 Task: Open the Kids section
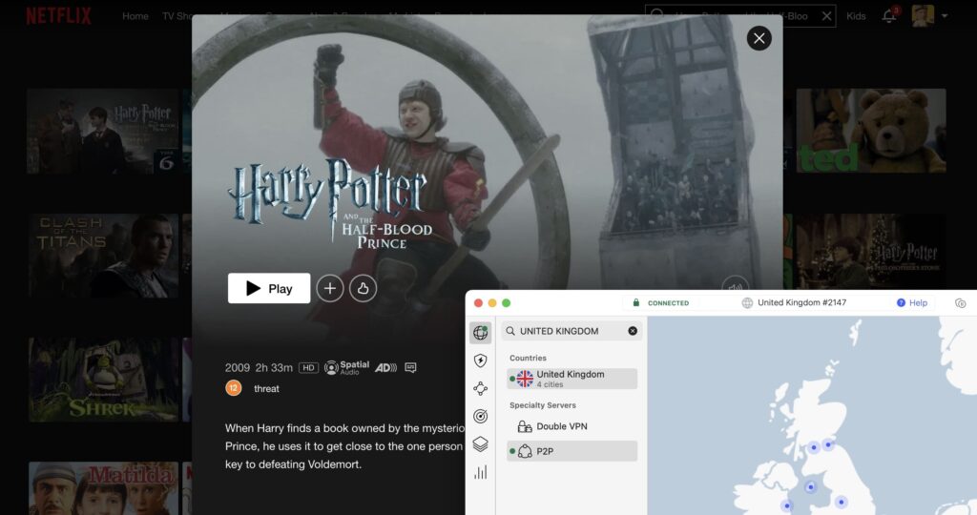tap(856, 16)
